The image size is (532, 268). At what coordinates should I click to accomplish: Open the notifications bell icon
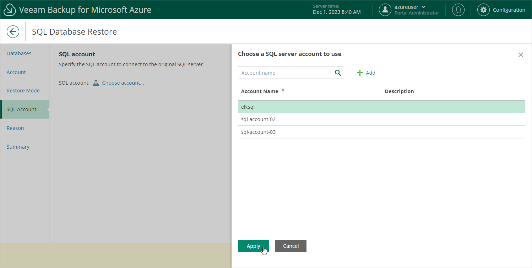[x=458, y=10]
